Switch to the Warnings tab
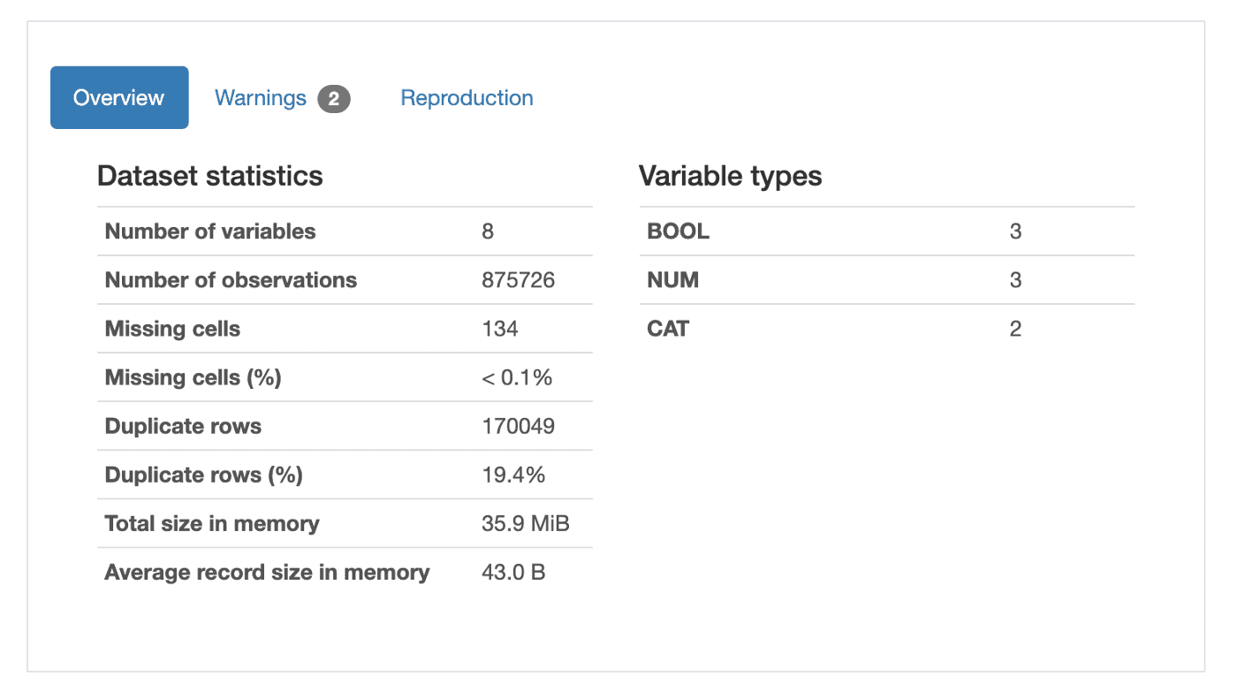The width and height of the screenshot is (1237, 699). [261, 98]
